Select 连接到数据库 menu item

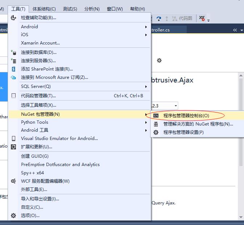(79, 52)
